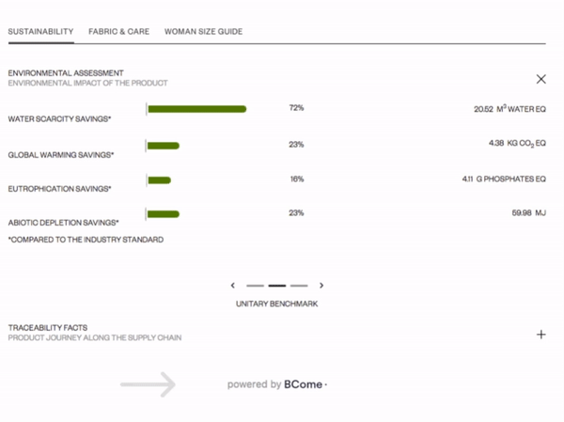Click the Eutrophication Savings green bar
This screenshot has height=422, width=564.
click(160, 180)
